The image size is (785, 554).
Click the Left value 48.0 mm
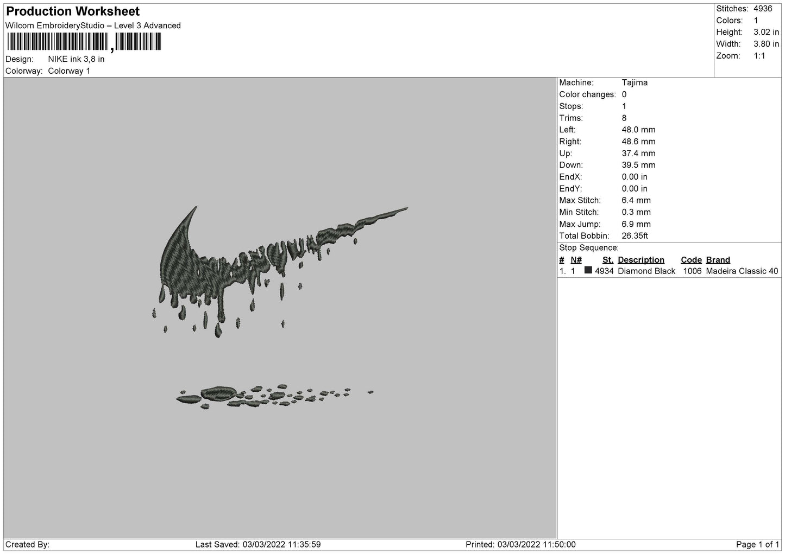(638, 130)
